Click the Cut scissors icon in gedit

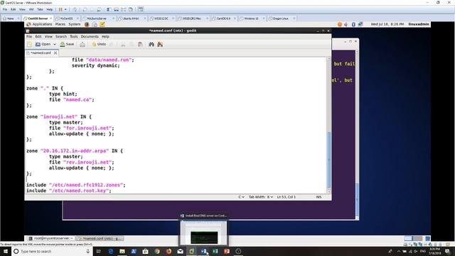coord(123,44)
